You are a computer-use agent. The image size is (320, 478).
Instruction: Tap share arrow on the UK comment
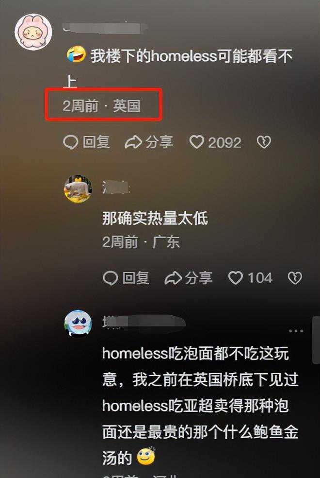[149, 142]
